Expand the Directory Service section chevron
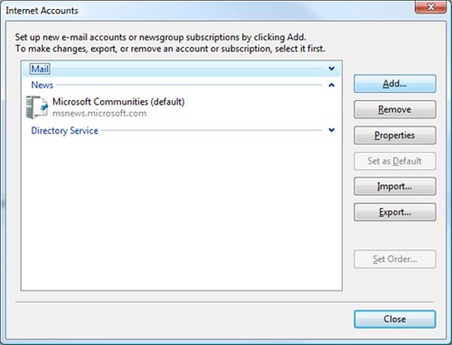Viewport: 452px width, 345px height. point(332,130)
